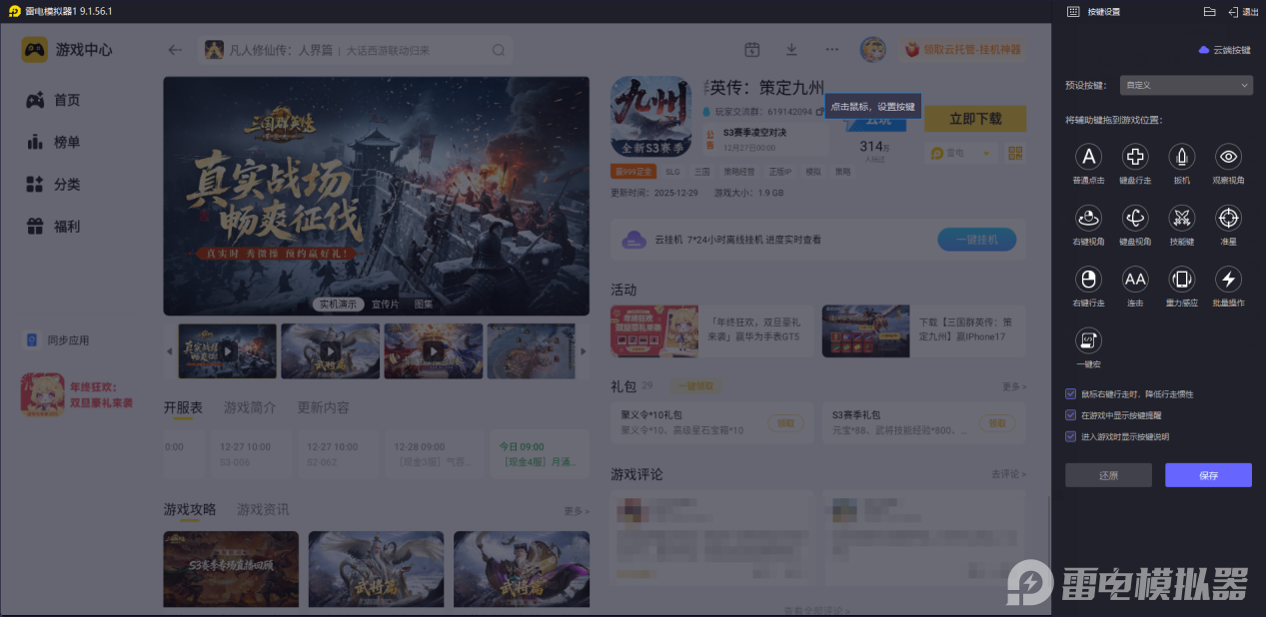
Task: Expand the 雷电 emulator selector dropdown
Action: click(x=962, y=153)
